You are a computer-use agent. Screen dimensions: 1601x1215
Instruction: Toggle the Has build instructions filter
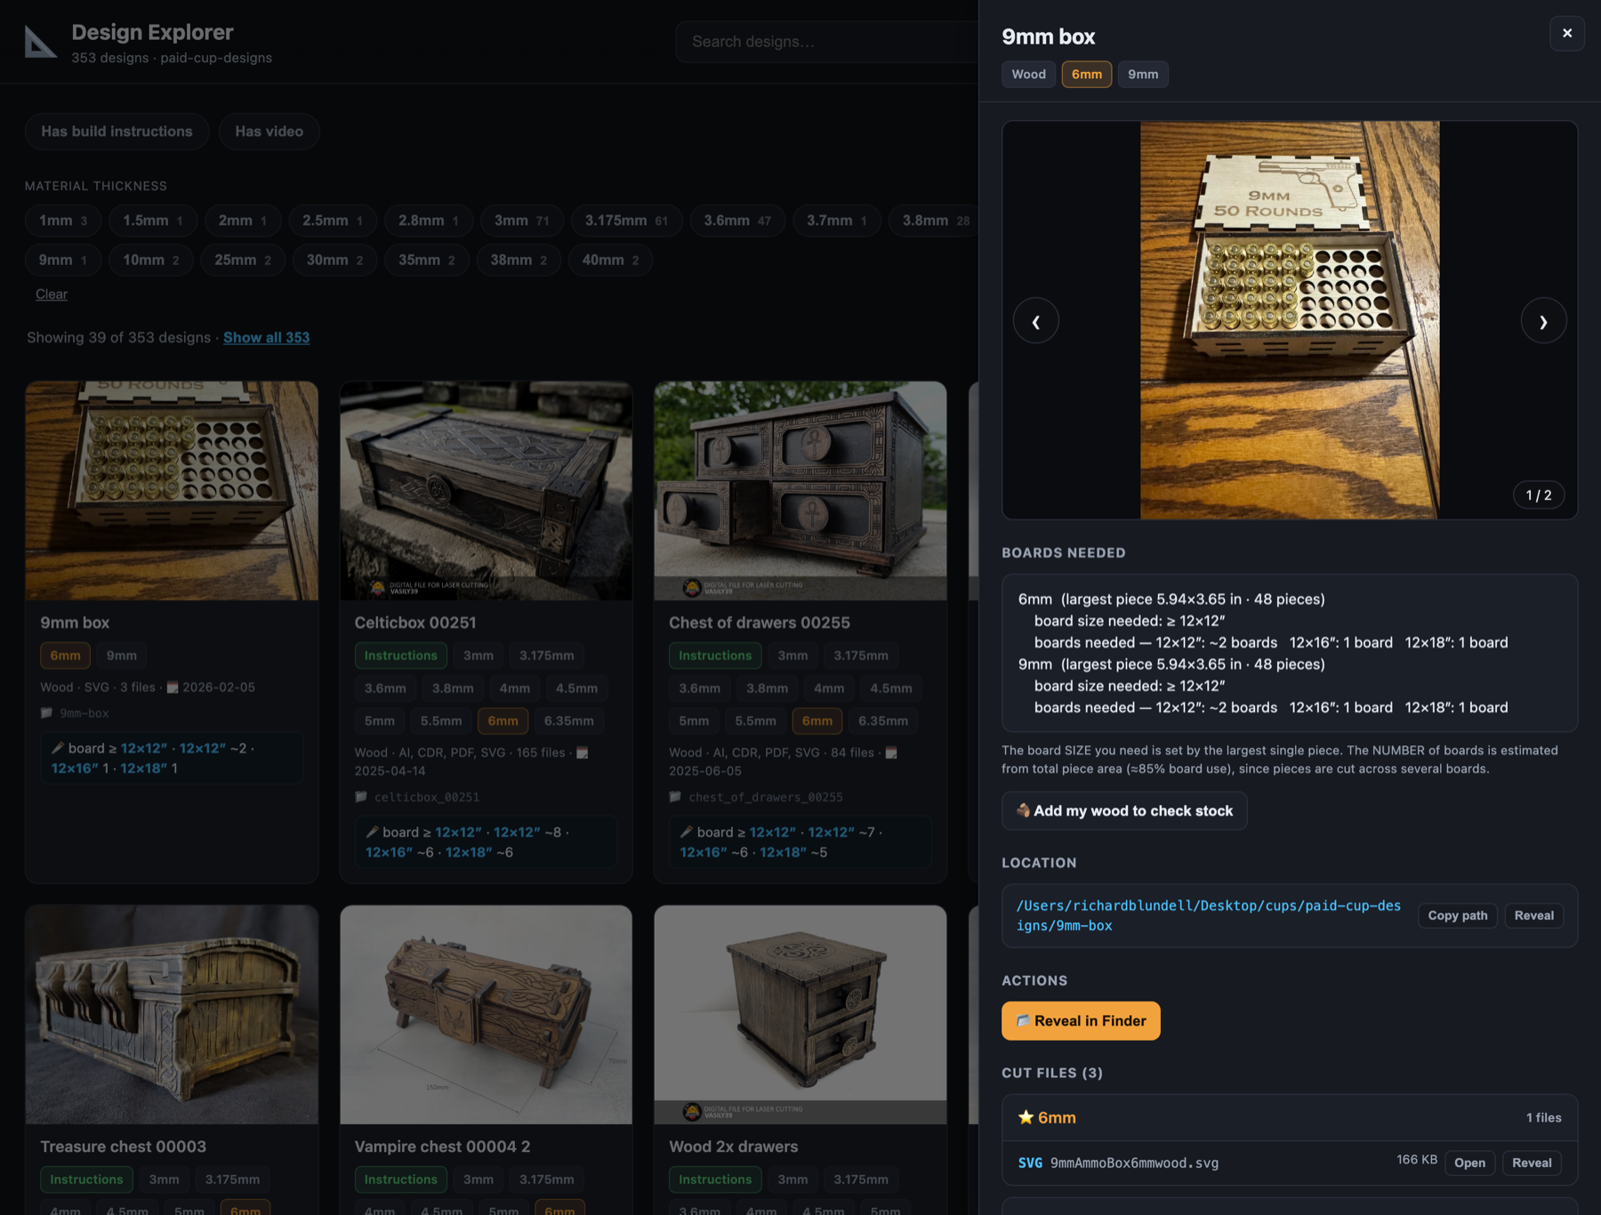pyautogui.click(x=117, y=131)
